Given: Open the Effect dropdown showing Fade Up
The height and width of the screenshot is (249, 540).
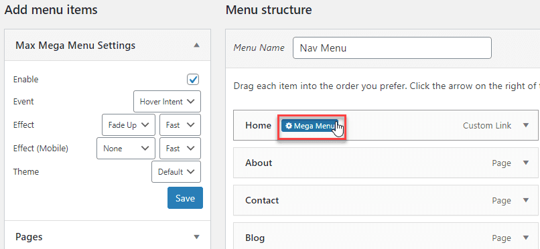Looking at the screenshot, I should [x=129, y=125].
